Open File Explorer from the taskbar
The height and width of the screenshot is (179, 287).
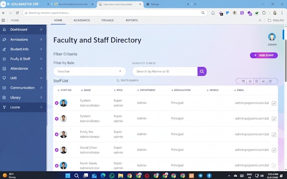pos(121,176)
